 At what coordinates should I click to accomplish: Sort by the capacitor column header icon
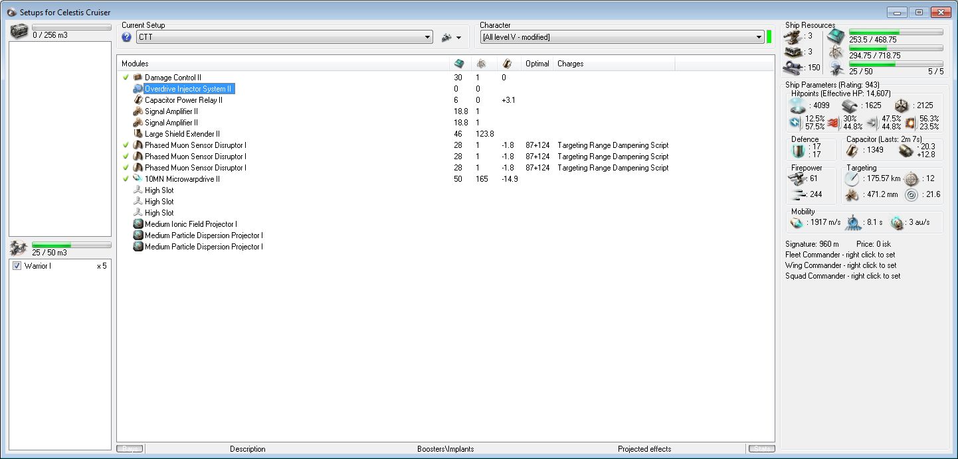pos(507,64)
